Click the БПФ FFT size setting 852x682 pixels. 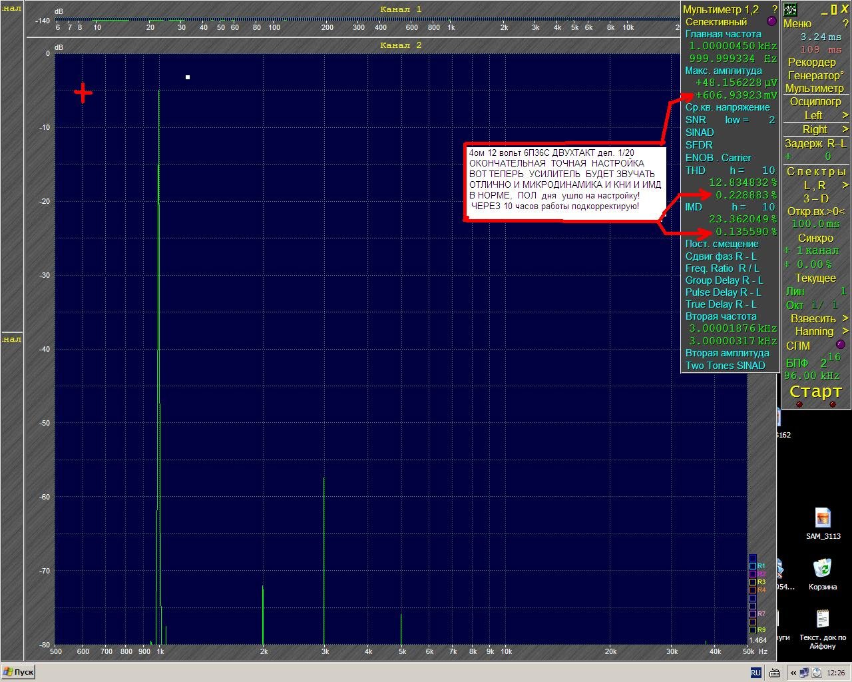[x=813, y=360]
